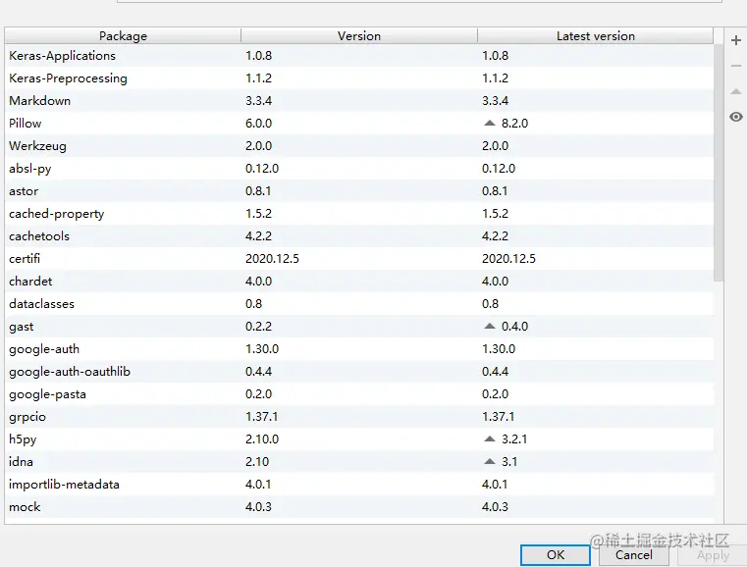Click Pillow's installed version 6.0.0

[x=259, y=124]
